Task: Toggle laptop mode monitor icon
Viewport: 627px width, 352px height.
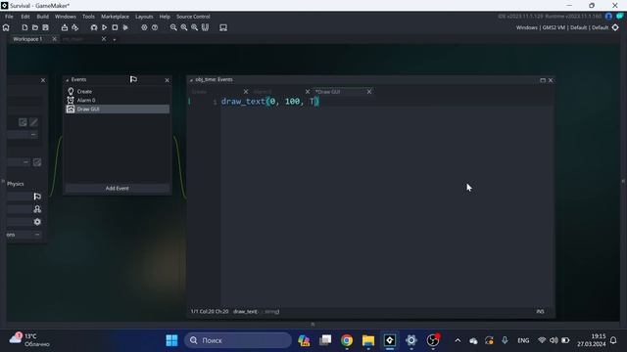Action: [x=223, y=27]
